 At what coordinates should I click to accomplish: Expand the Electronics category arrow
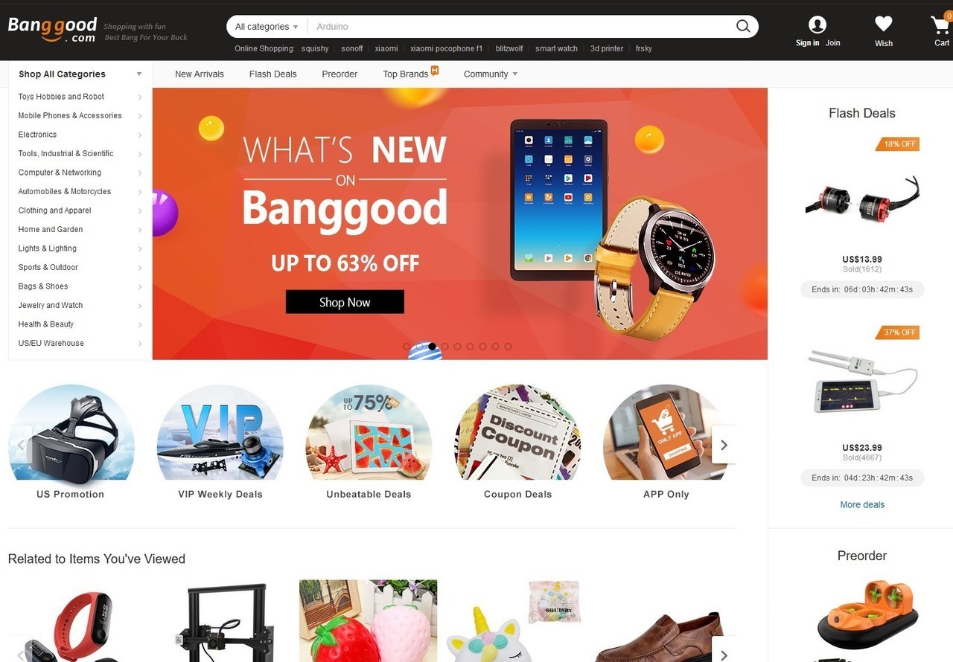pos(140,135)
